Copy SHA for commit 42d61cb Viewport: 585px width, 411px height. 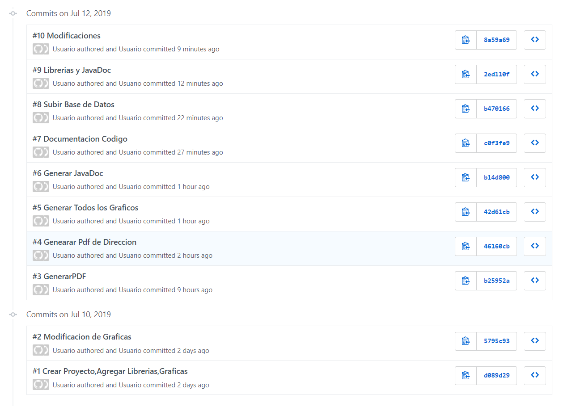point(466,212)
